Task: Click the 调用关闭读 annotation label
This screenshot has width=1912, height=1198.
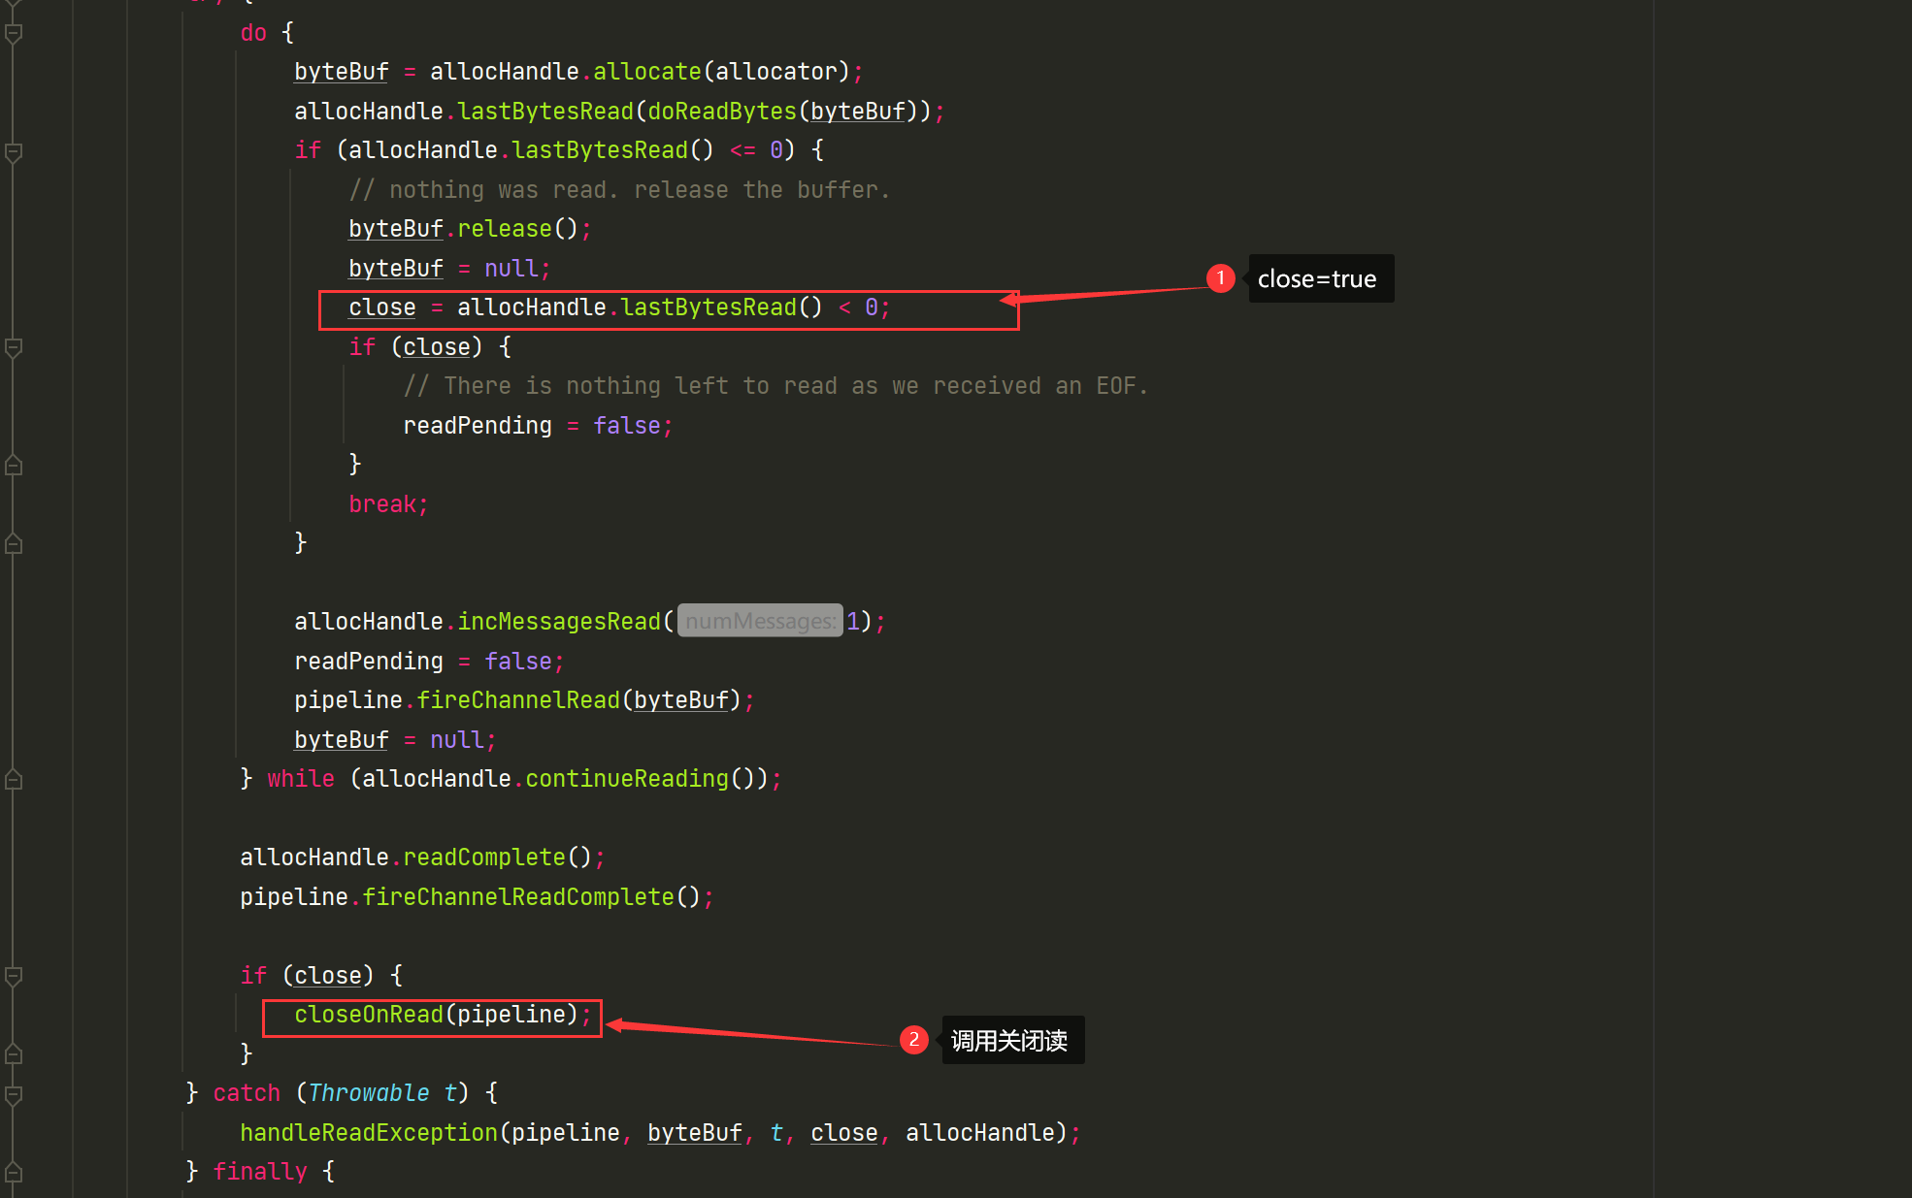Action: click(x=1011, y=1041)
